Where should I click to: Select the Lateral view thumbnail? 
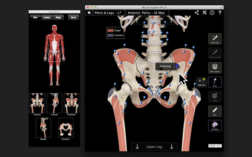(x=54, y=103)
